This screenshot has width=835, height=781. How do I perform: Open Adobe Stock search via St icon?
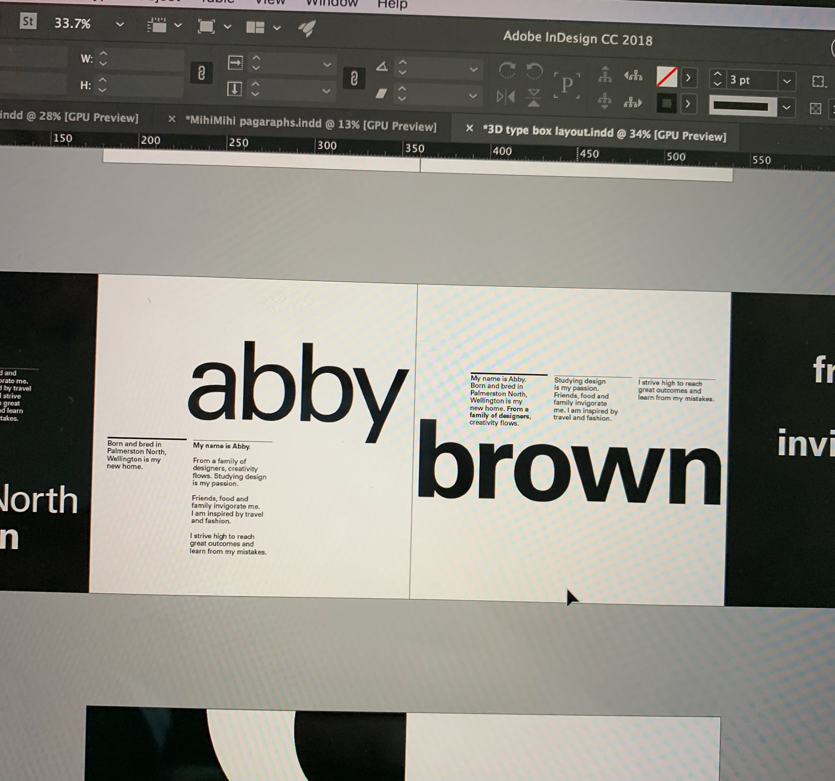tap(28, 21)
